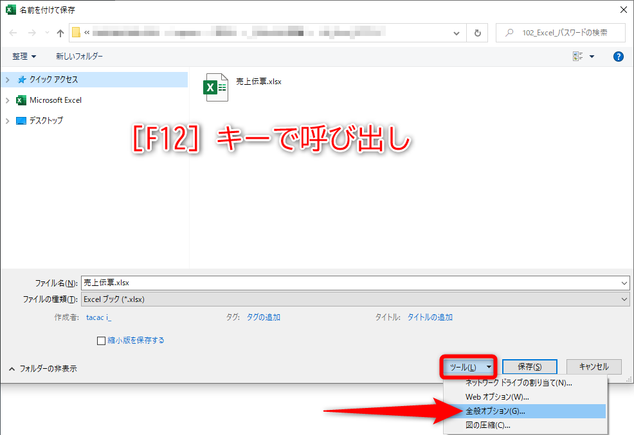Image resolution: width=634 pixels, height=435 pixels.
Task: Click the refresh icon next to address bar
Action: tap(478, 33)
